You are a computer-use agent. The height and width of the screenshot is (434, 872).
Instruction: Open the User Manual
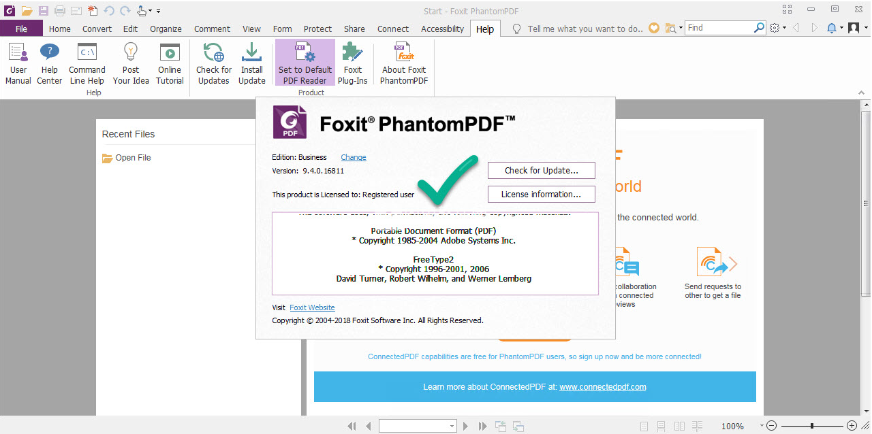(x=18, y=63)
